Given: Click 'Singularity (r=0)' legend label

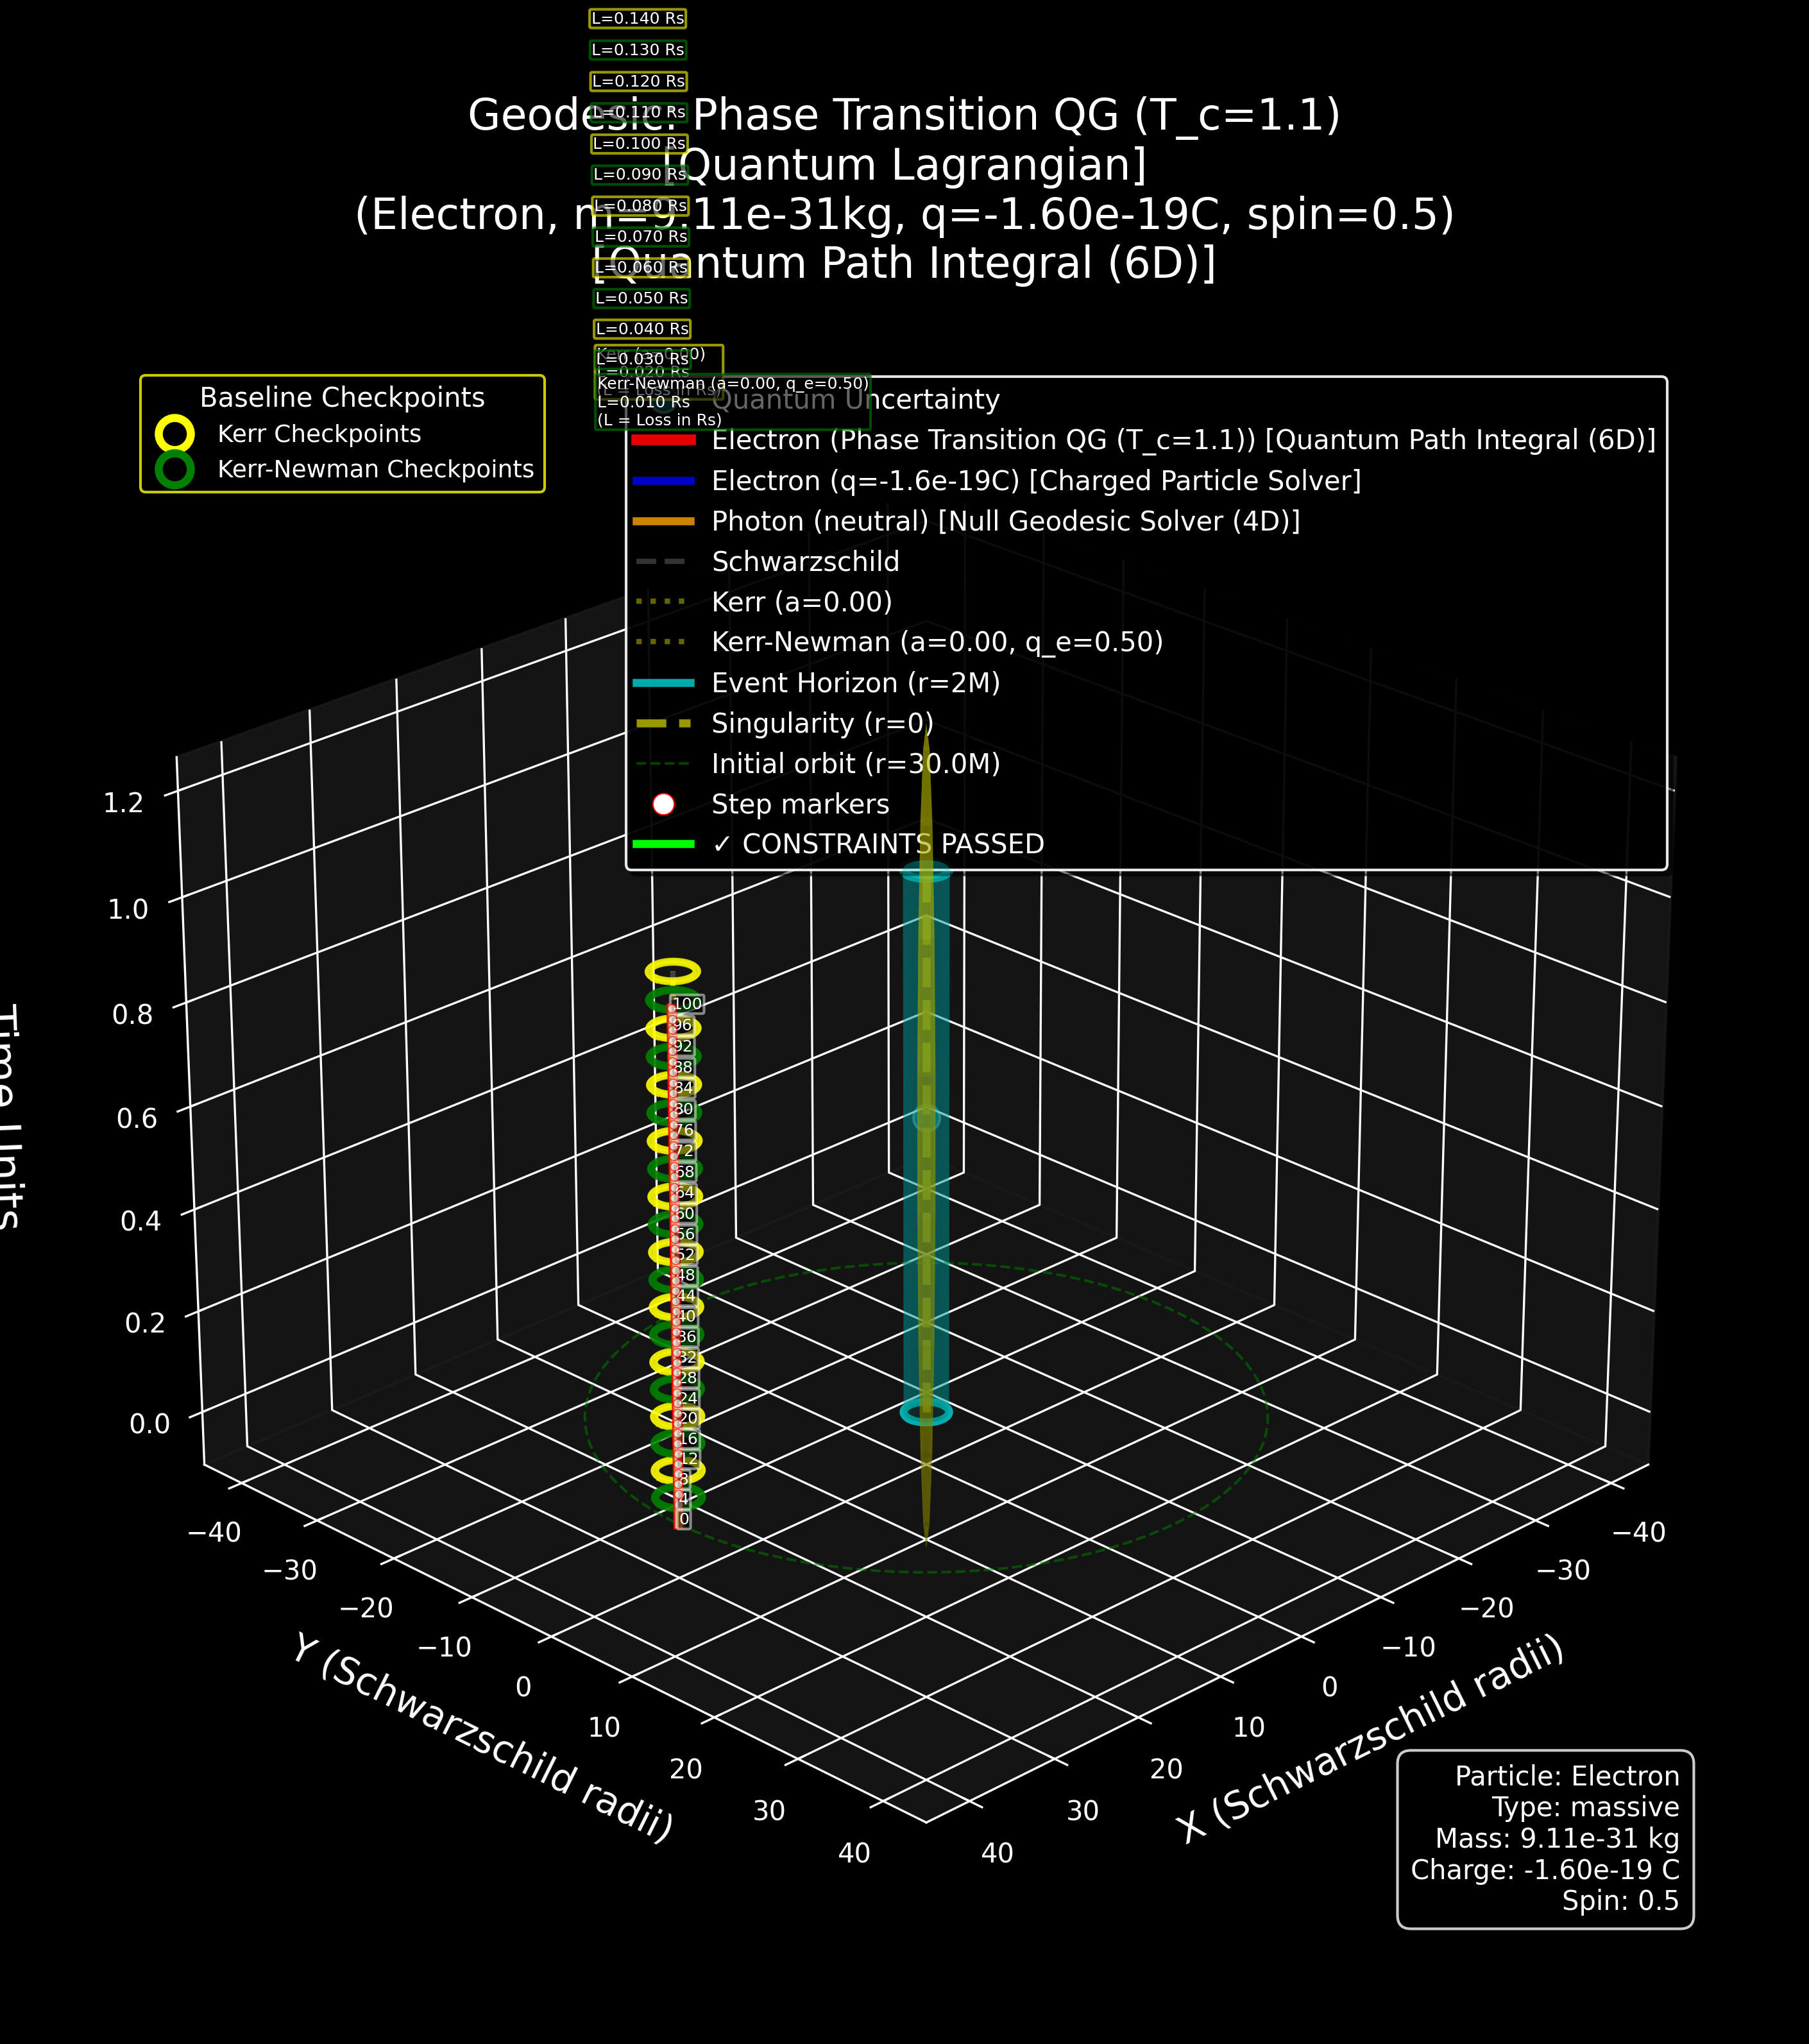Looking at the screenshot, I should tap(822, 723).
